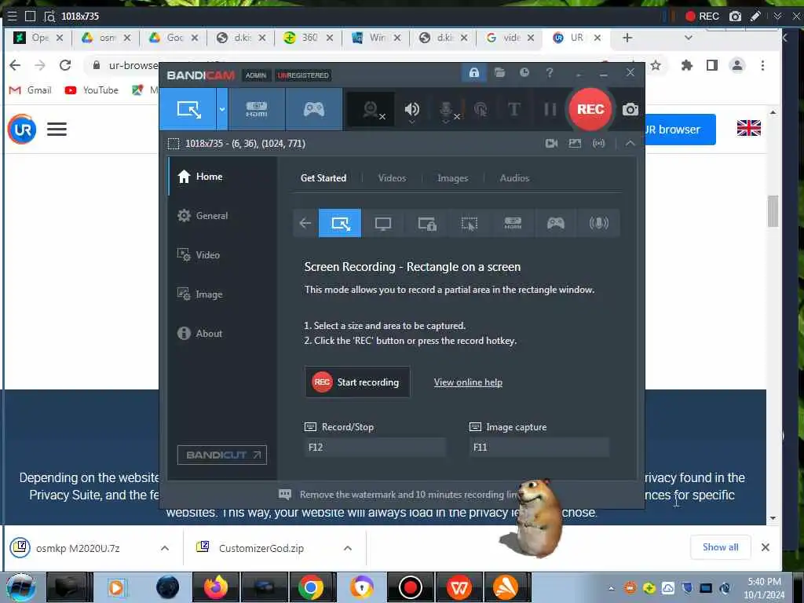The width and height of the screenshot is (804, 603).
Task: Expand osmkp M2020U.7z download options
Action: point(165,548)
